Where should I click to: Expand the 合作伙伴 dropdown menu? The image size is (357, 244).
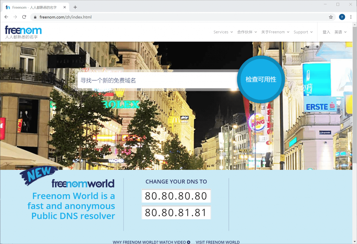tap(247, 32)
